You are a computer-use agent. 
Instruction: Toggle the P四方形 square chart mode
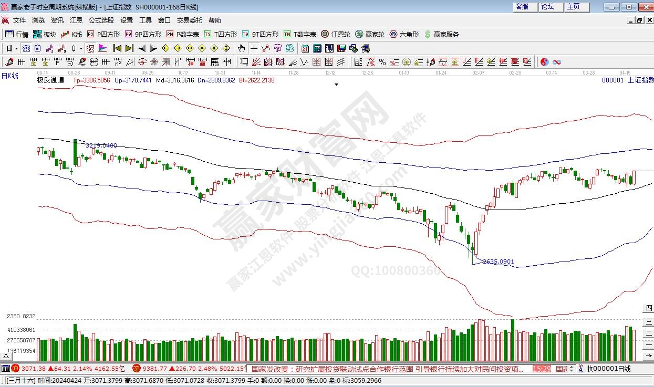tap(103, 34)
